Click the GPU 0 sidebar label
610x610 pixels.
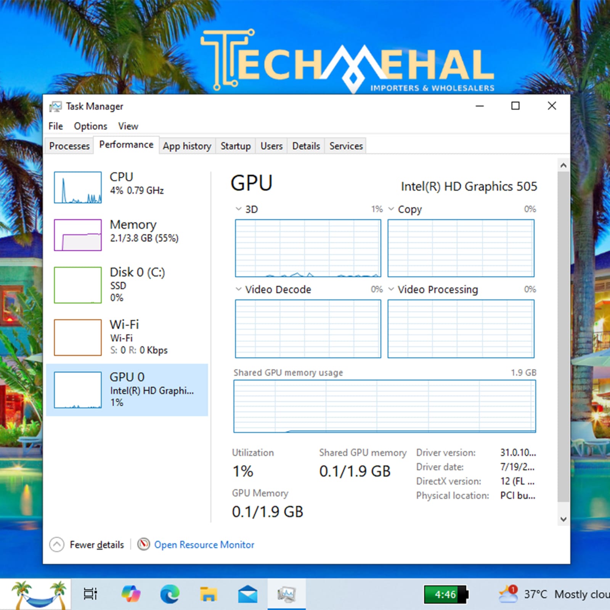pyautogui.click(x=127, y=377)
